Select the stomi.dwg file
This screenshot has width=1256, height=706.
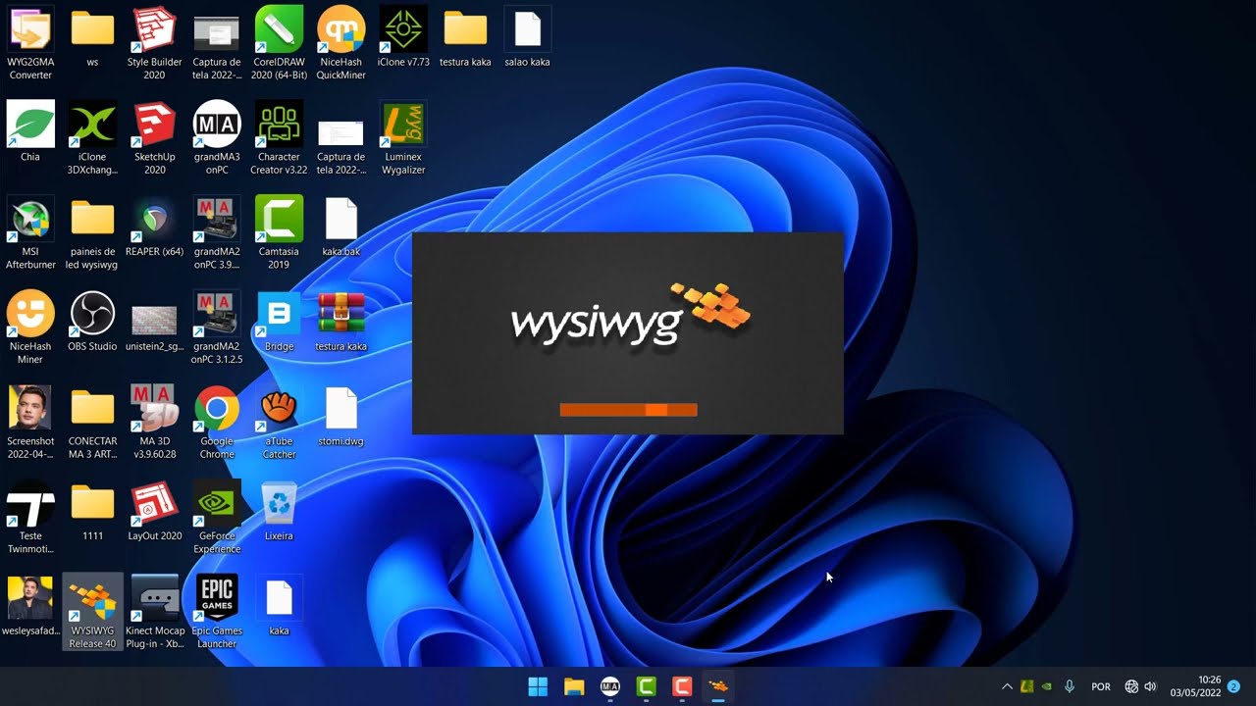(340, 417)
